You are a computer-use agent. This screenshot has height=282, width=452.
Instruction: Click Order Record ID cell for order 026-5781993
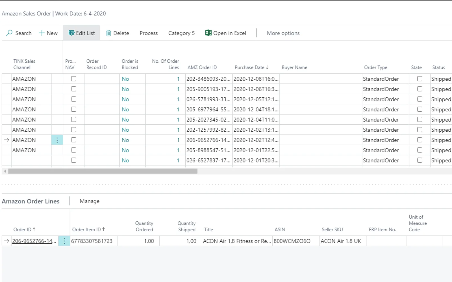[x=102, y=99]
